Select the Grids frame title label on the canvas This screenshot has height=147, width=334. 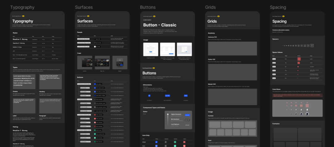211,7
